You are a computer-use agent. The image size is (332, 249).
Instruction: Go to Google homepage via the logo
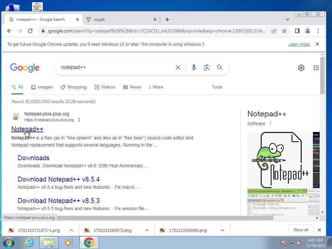tap(25, 68)
